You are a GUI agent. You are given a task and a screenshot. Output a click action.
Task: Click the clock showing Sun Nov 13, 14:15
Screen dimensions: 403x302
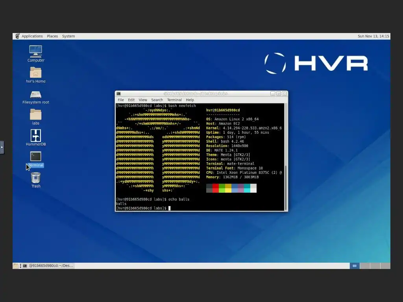click(373, 36)
